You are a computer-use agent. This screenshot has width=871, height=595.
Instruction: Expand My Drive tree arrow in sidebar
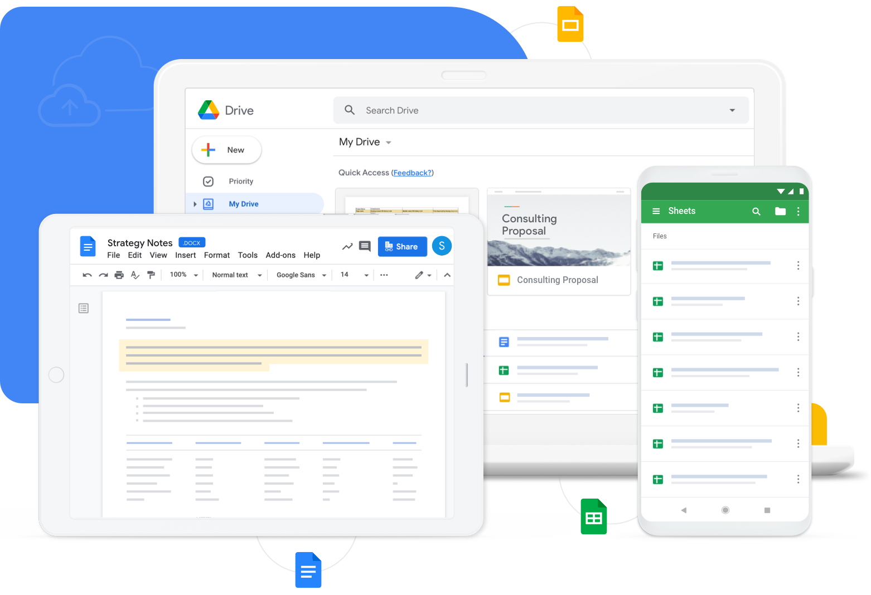[x=195, y=204]
